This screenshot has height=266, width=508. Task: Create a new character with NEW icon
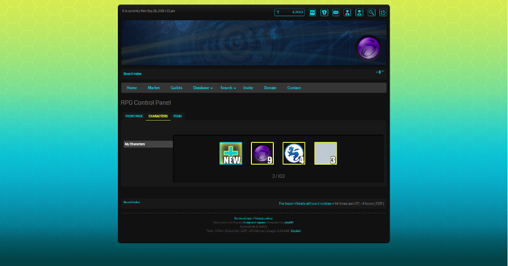tap(231, 154)
